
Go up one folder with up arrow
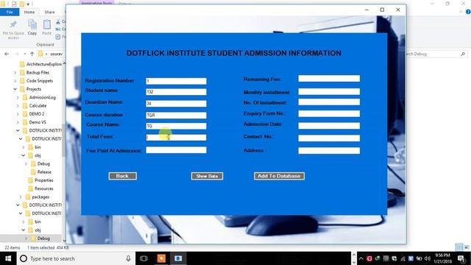[x=32, y=54]
